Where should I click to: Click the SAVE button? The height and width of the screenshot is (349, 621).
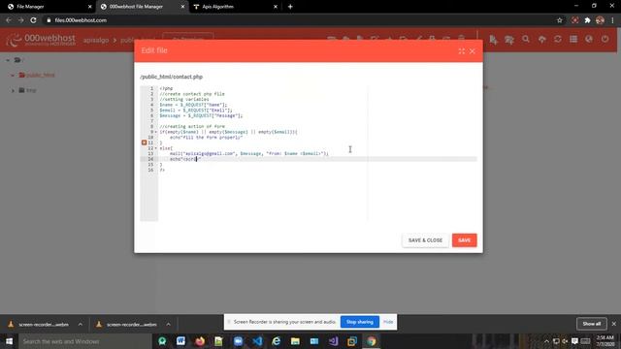pyautogui.click(x=464, y=240)
